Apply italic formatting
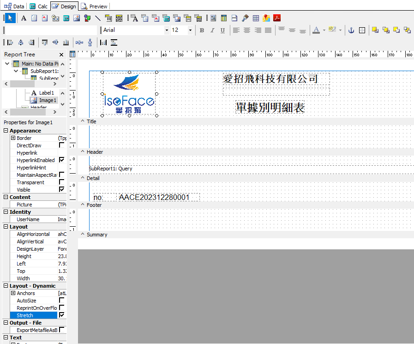 (x=212, y=30)
